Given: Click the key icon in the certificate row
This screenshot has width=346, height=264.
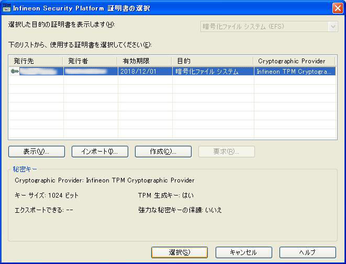Looking at the screenshot, I should pos(15,72).
